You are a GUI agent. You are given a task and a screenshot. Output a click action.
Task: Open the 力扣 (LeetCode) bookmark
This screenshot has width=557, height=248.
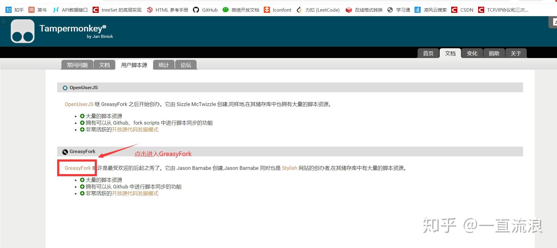tap(318, 10)
